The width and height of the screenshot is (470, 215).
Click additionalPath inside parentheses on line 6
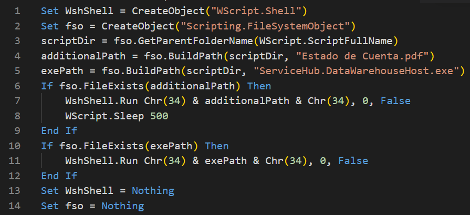pos(192,86)
